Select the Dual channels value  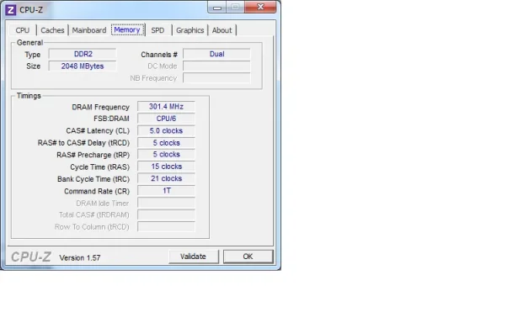pos(216,54)
